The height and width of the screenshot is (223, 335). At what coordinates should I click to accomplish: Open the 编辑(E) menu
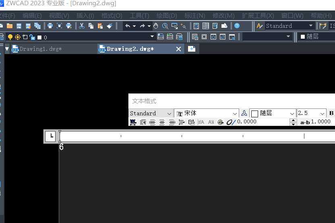[x=32, y=16]
